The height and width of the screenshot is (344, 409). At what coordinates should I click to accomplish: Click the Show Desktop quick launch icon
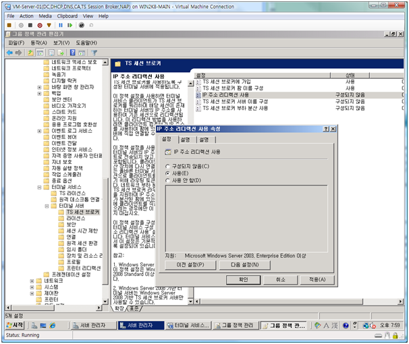(x=43, y=325)
